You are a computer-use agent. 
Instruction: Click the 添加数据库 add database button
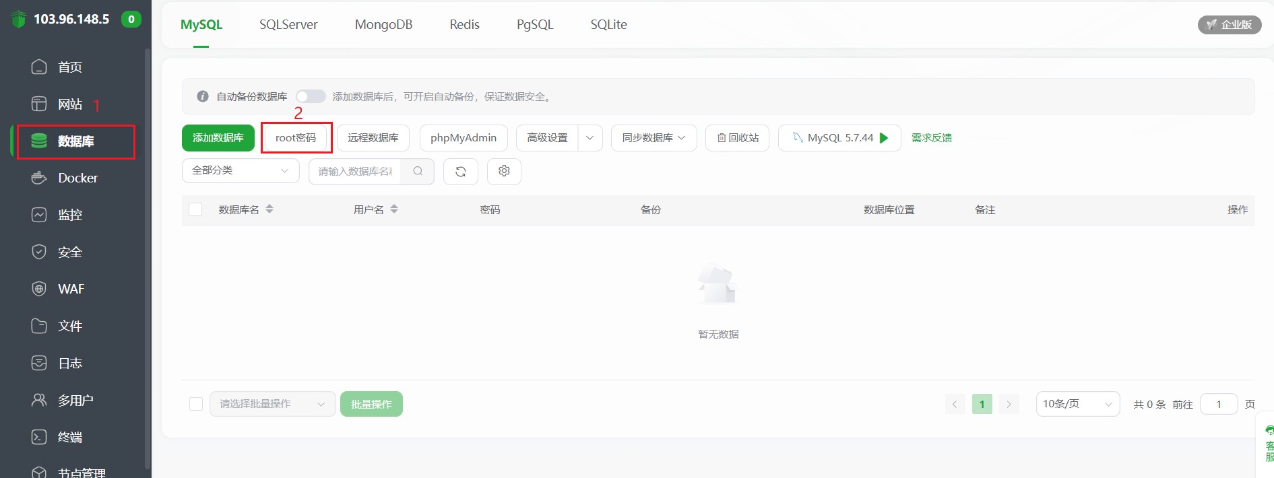[x=218, y=138]
